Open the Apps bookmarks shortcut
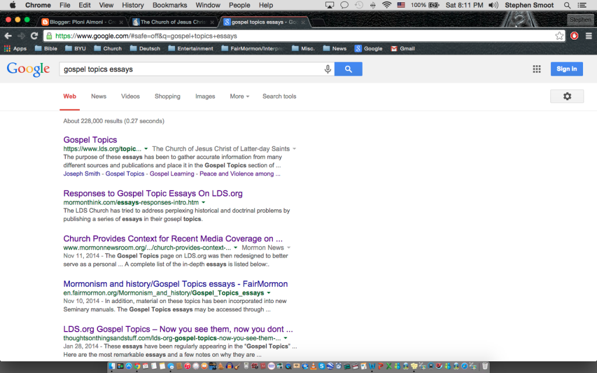597x373 pixels. point(15,48)
